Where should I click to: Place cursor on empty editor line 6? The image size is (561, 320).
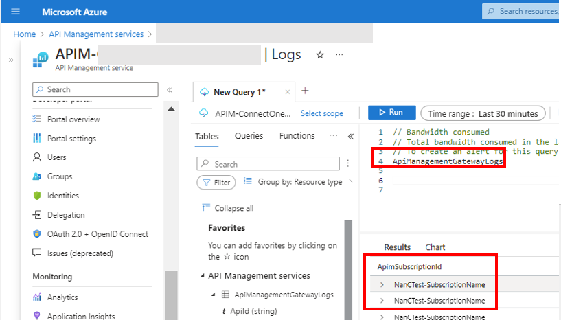[x=476, y=181]
